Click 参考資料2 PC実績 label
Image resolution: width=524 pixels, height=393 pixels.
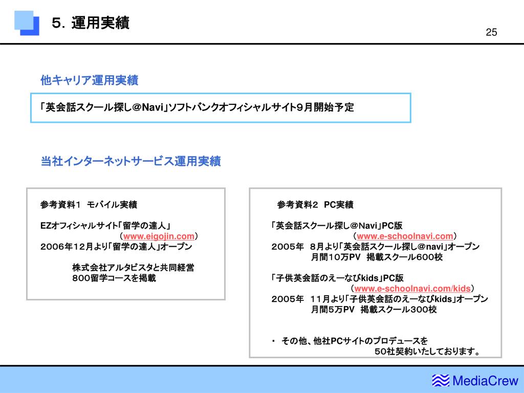click(x=315, y=205)
